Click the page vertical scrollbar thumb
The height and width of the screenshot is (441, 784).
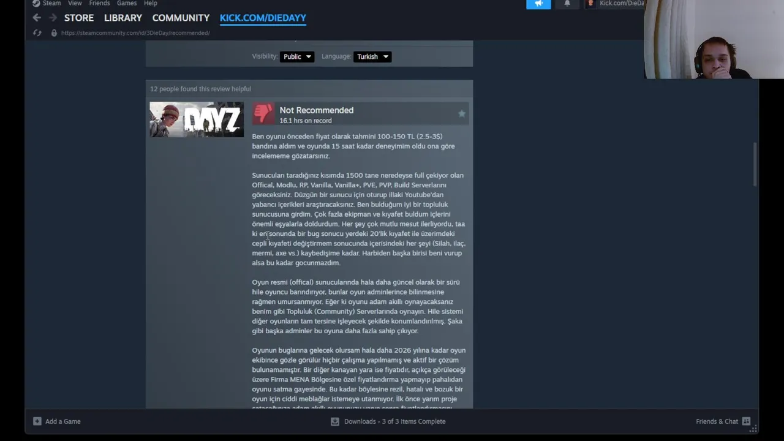coord(755,164)
